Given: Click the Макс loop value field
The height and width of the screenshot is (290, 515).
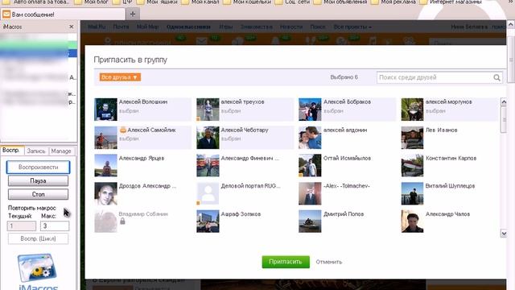Looking at the screenshot, I should [x=55, y=226].
